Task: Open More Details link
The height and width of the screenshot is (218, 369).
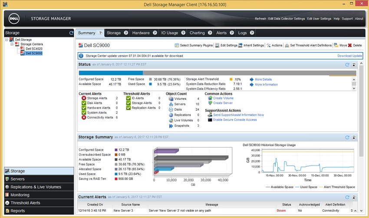Action: coord(263,79)
